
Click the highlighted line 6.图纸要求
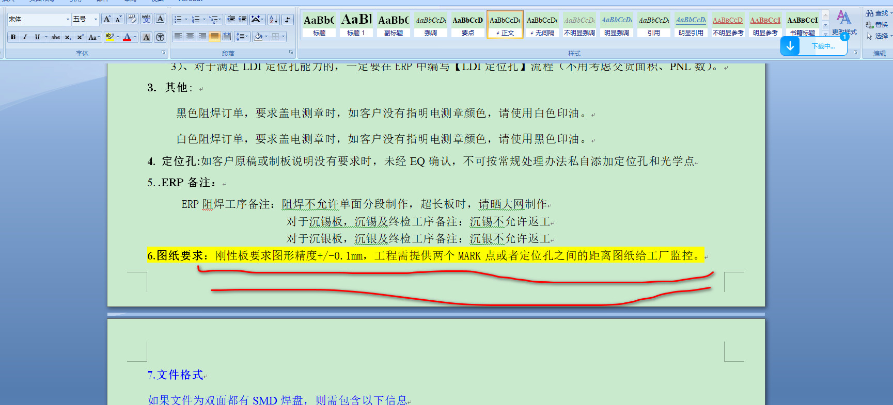(426, 255)
